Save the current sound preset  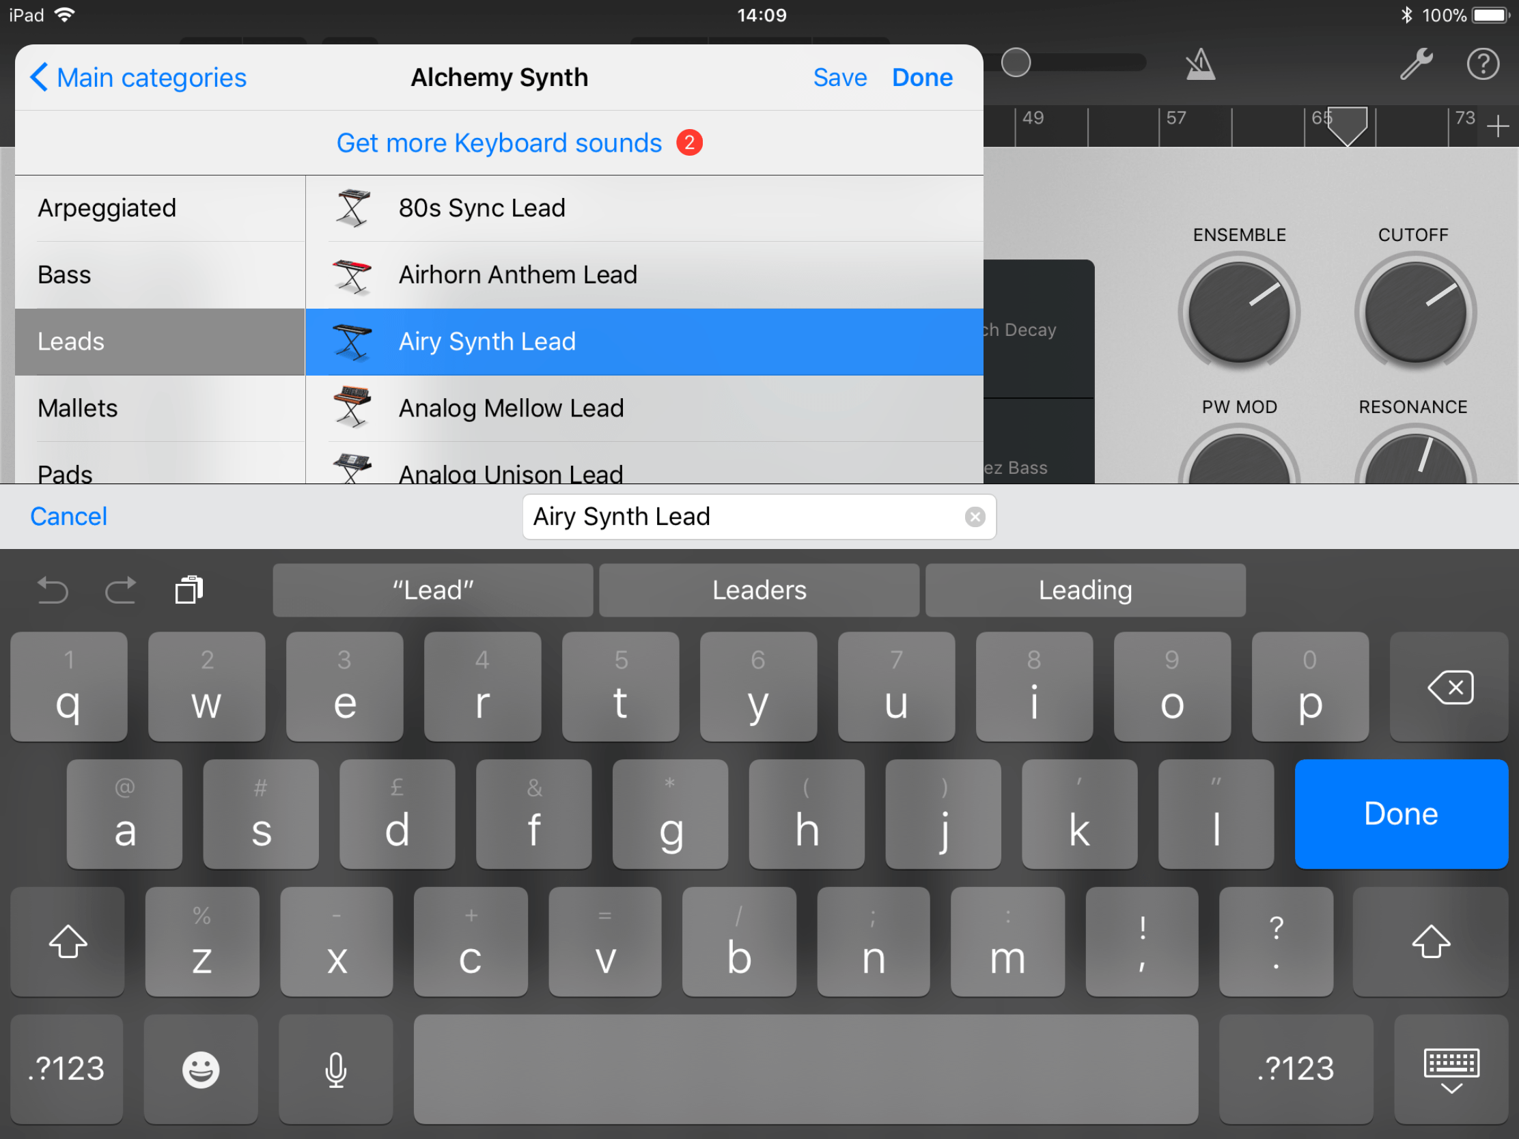[x=840, y=77]
